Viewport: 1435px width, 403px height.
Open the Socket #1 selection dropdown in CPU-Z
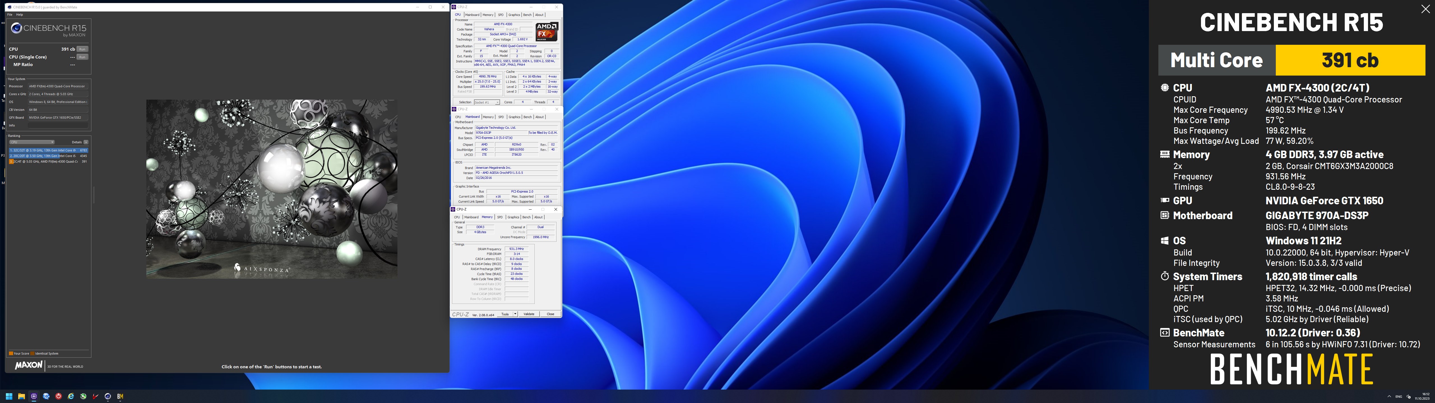coord(486,102)
